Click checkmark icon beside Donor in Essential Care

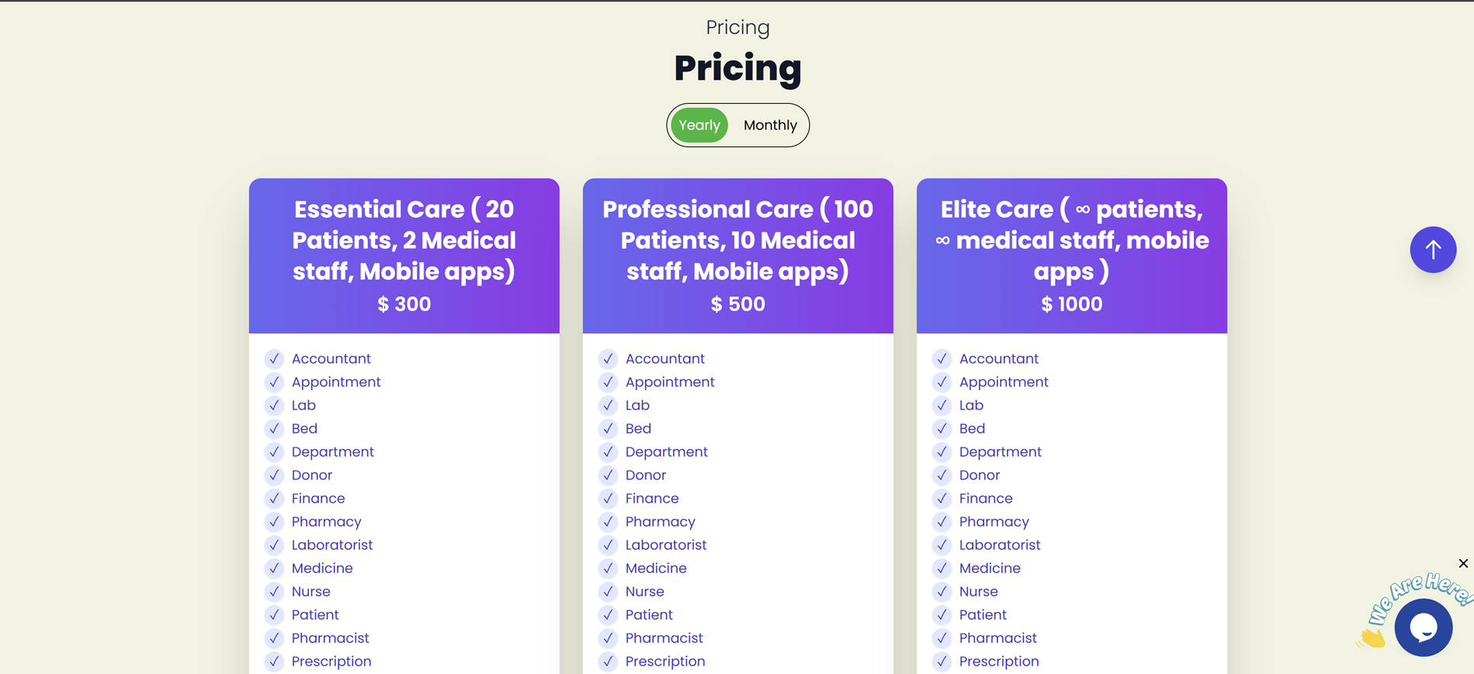click(274, 475)
